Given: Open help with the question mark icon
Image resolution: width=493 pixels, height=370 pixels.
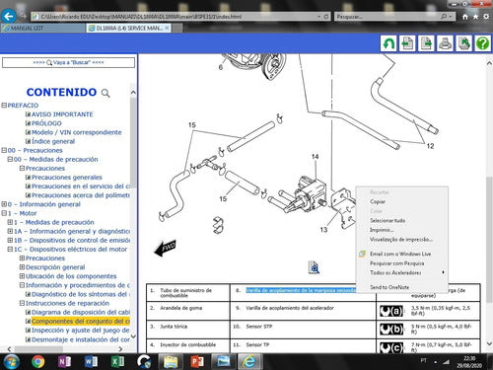Looking at the screenshot, I should (x=482, y=43).
